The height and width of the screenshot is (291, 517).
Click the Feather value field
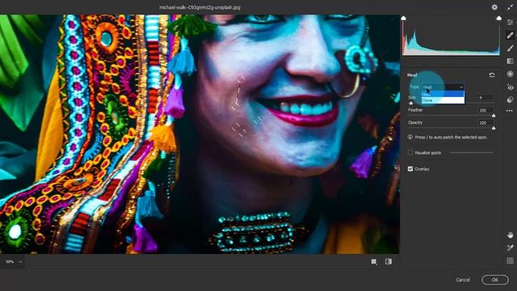coord(485,110)
